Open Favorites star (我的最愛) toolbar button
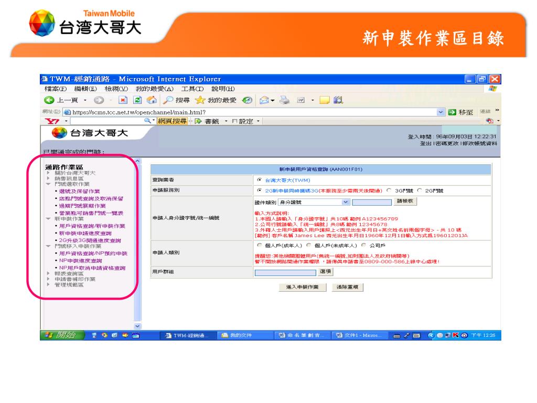The height and width of the screenshot is (403, 537). pos(216,100)
